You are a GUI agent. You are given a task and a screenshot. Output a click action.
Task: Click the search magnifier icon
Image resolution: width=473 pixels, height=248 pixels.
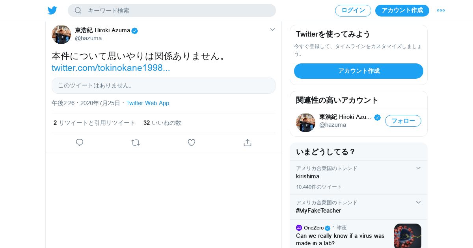[78, 11]
